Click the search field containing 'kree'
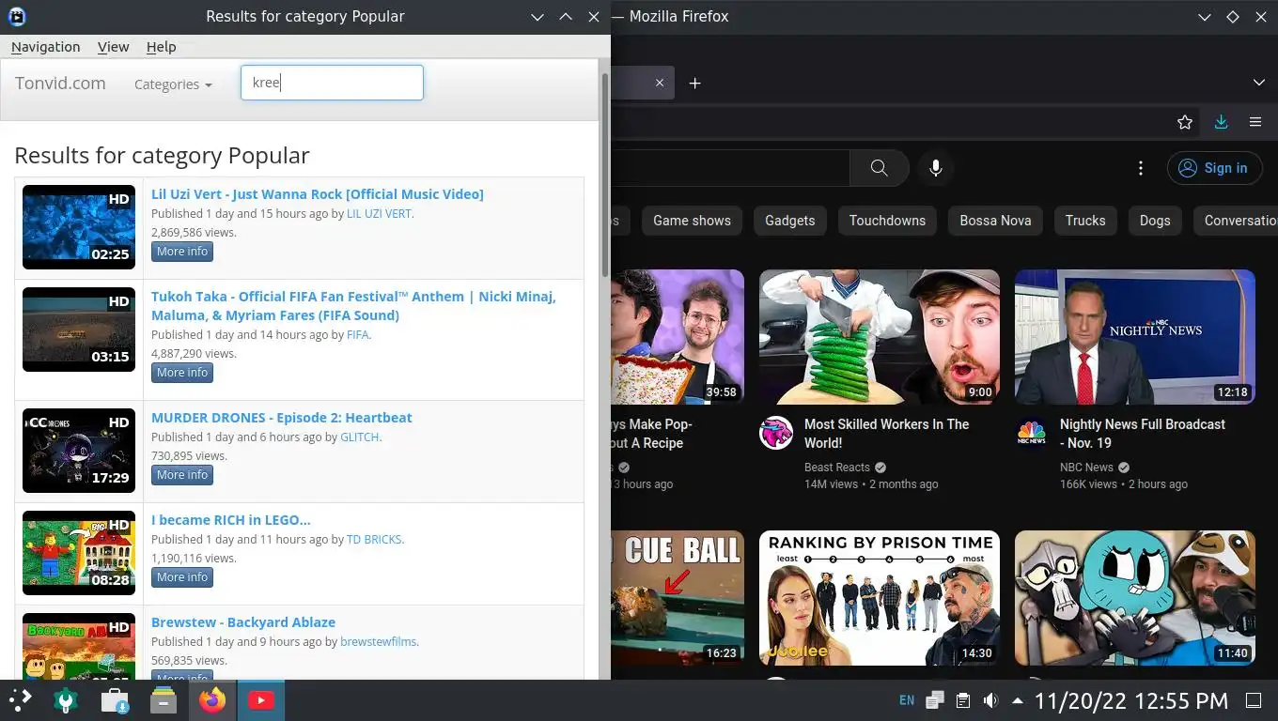 pyautogui.click(x=332, y=83)
